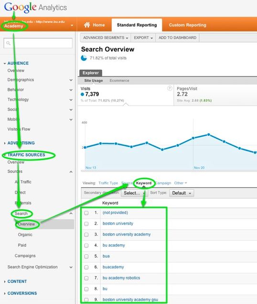Select the Site Usage sub-tab
Image resolution: width=257 pixels, height=304 pixels.
tap(94, 80)
